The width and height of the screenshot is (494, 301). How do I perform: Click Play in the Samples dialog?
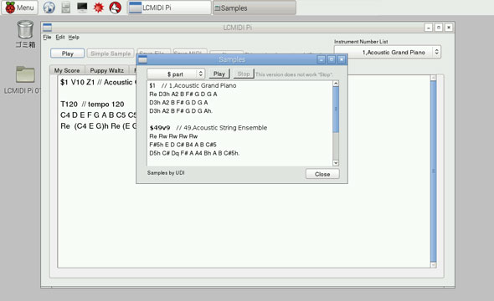click(219, 74)
